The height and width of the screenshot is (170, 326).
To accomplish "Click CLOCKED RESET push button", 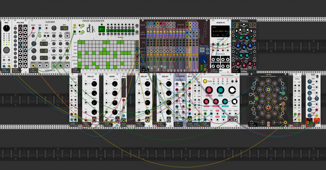I will pyautogui.click(x=33, y=36).
